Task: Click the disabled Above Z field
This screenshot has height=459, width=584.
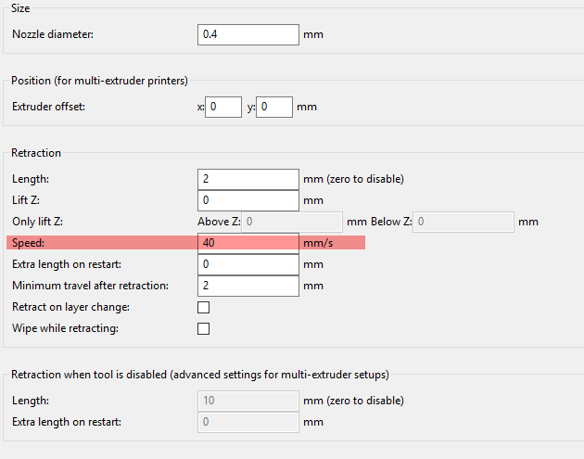Action: pos(293,222)
